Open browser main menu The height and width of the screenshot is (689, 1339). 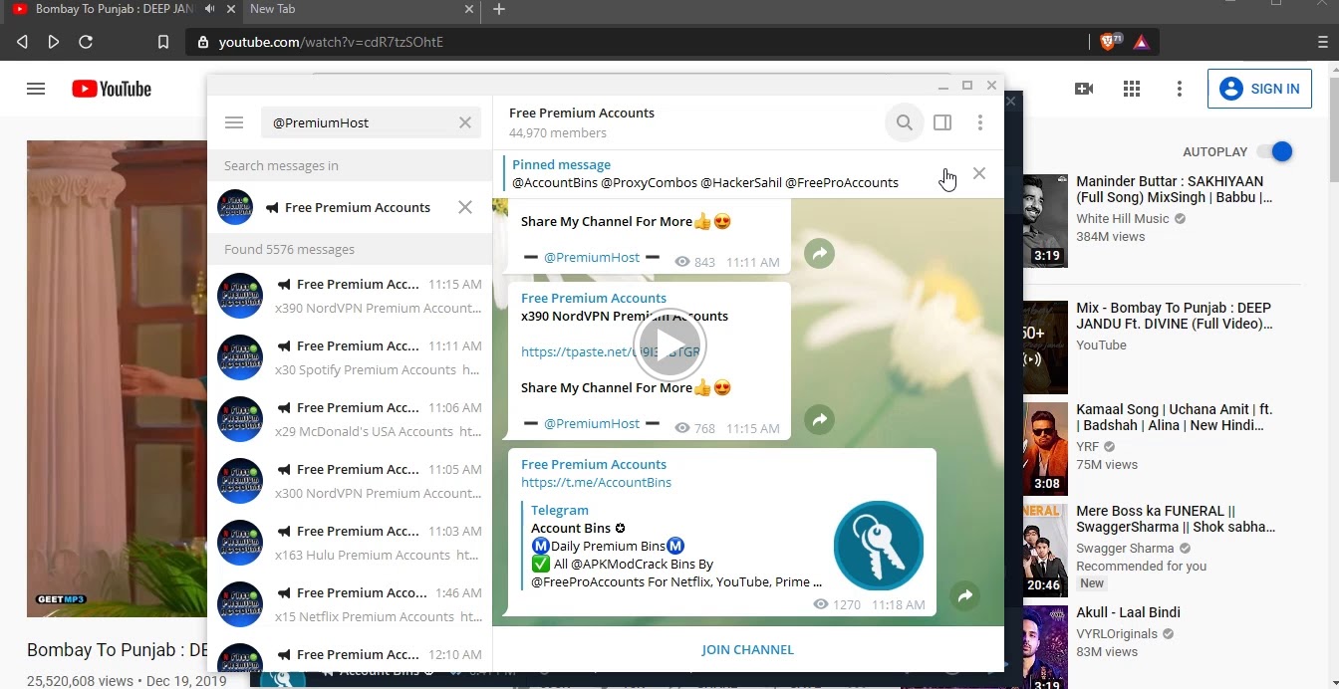(1323, 42)
